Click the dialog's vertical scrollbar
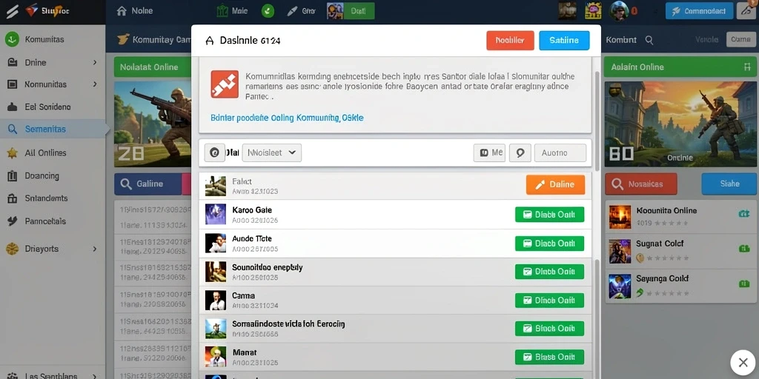Screen dimensions: 759x379 click(597, 121)
